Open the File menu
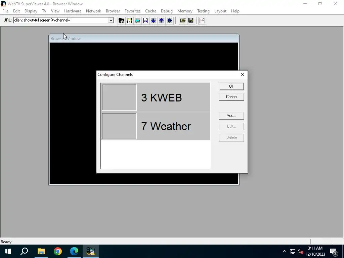 coord(5,11)
